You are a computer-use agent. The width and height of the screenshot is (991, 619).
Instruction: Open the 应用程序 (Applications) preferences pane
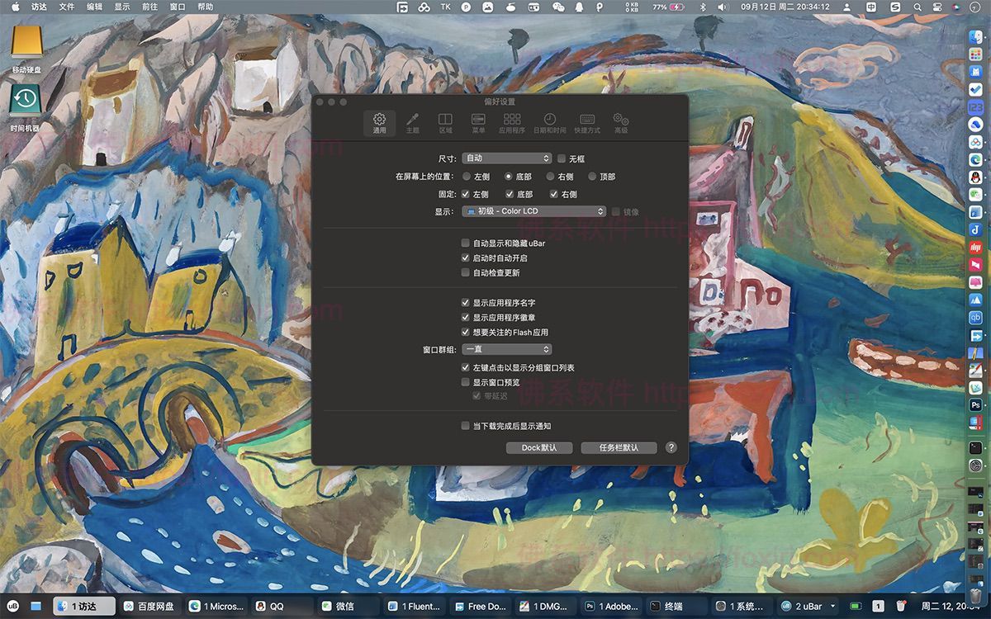(x=512, y=123)
